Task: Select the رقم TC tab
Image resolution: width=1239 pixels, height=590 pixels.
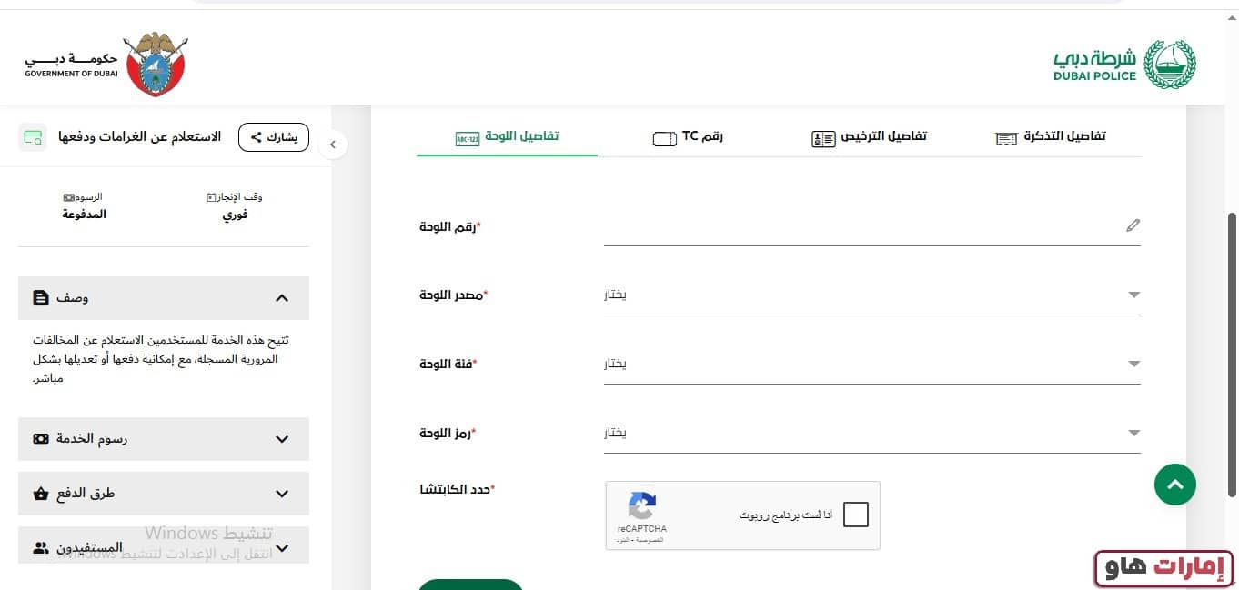Action: pos(689,136)
